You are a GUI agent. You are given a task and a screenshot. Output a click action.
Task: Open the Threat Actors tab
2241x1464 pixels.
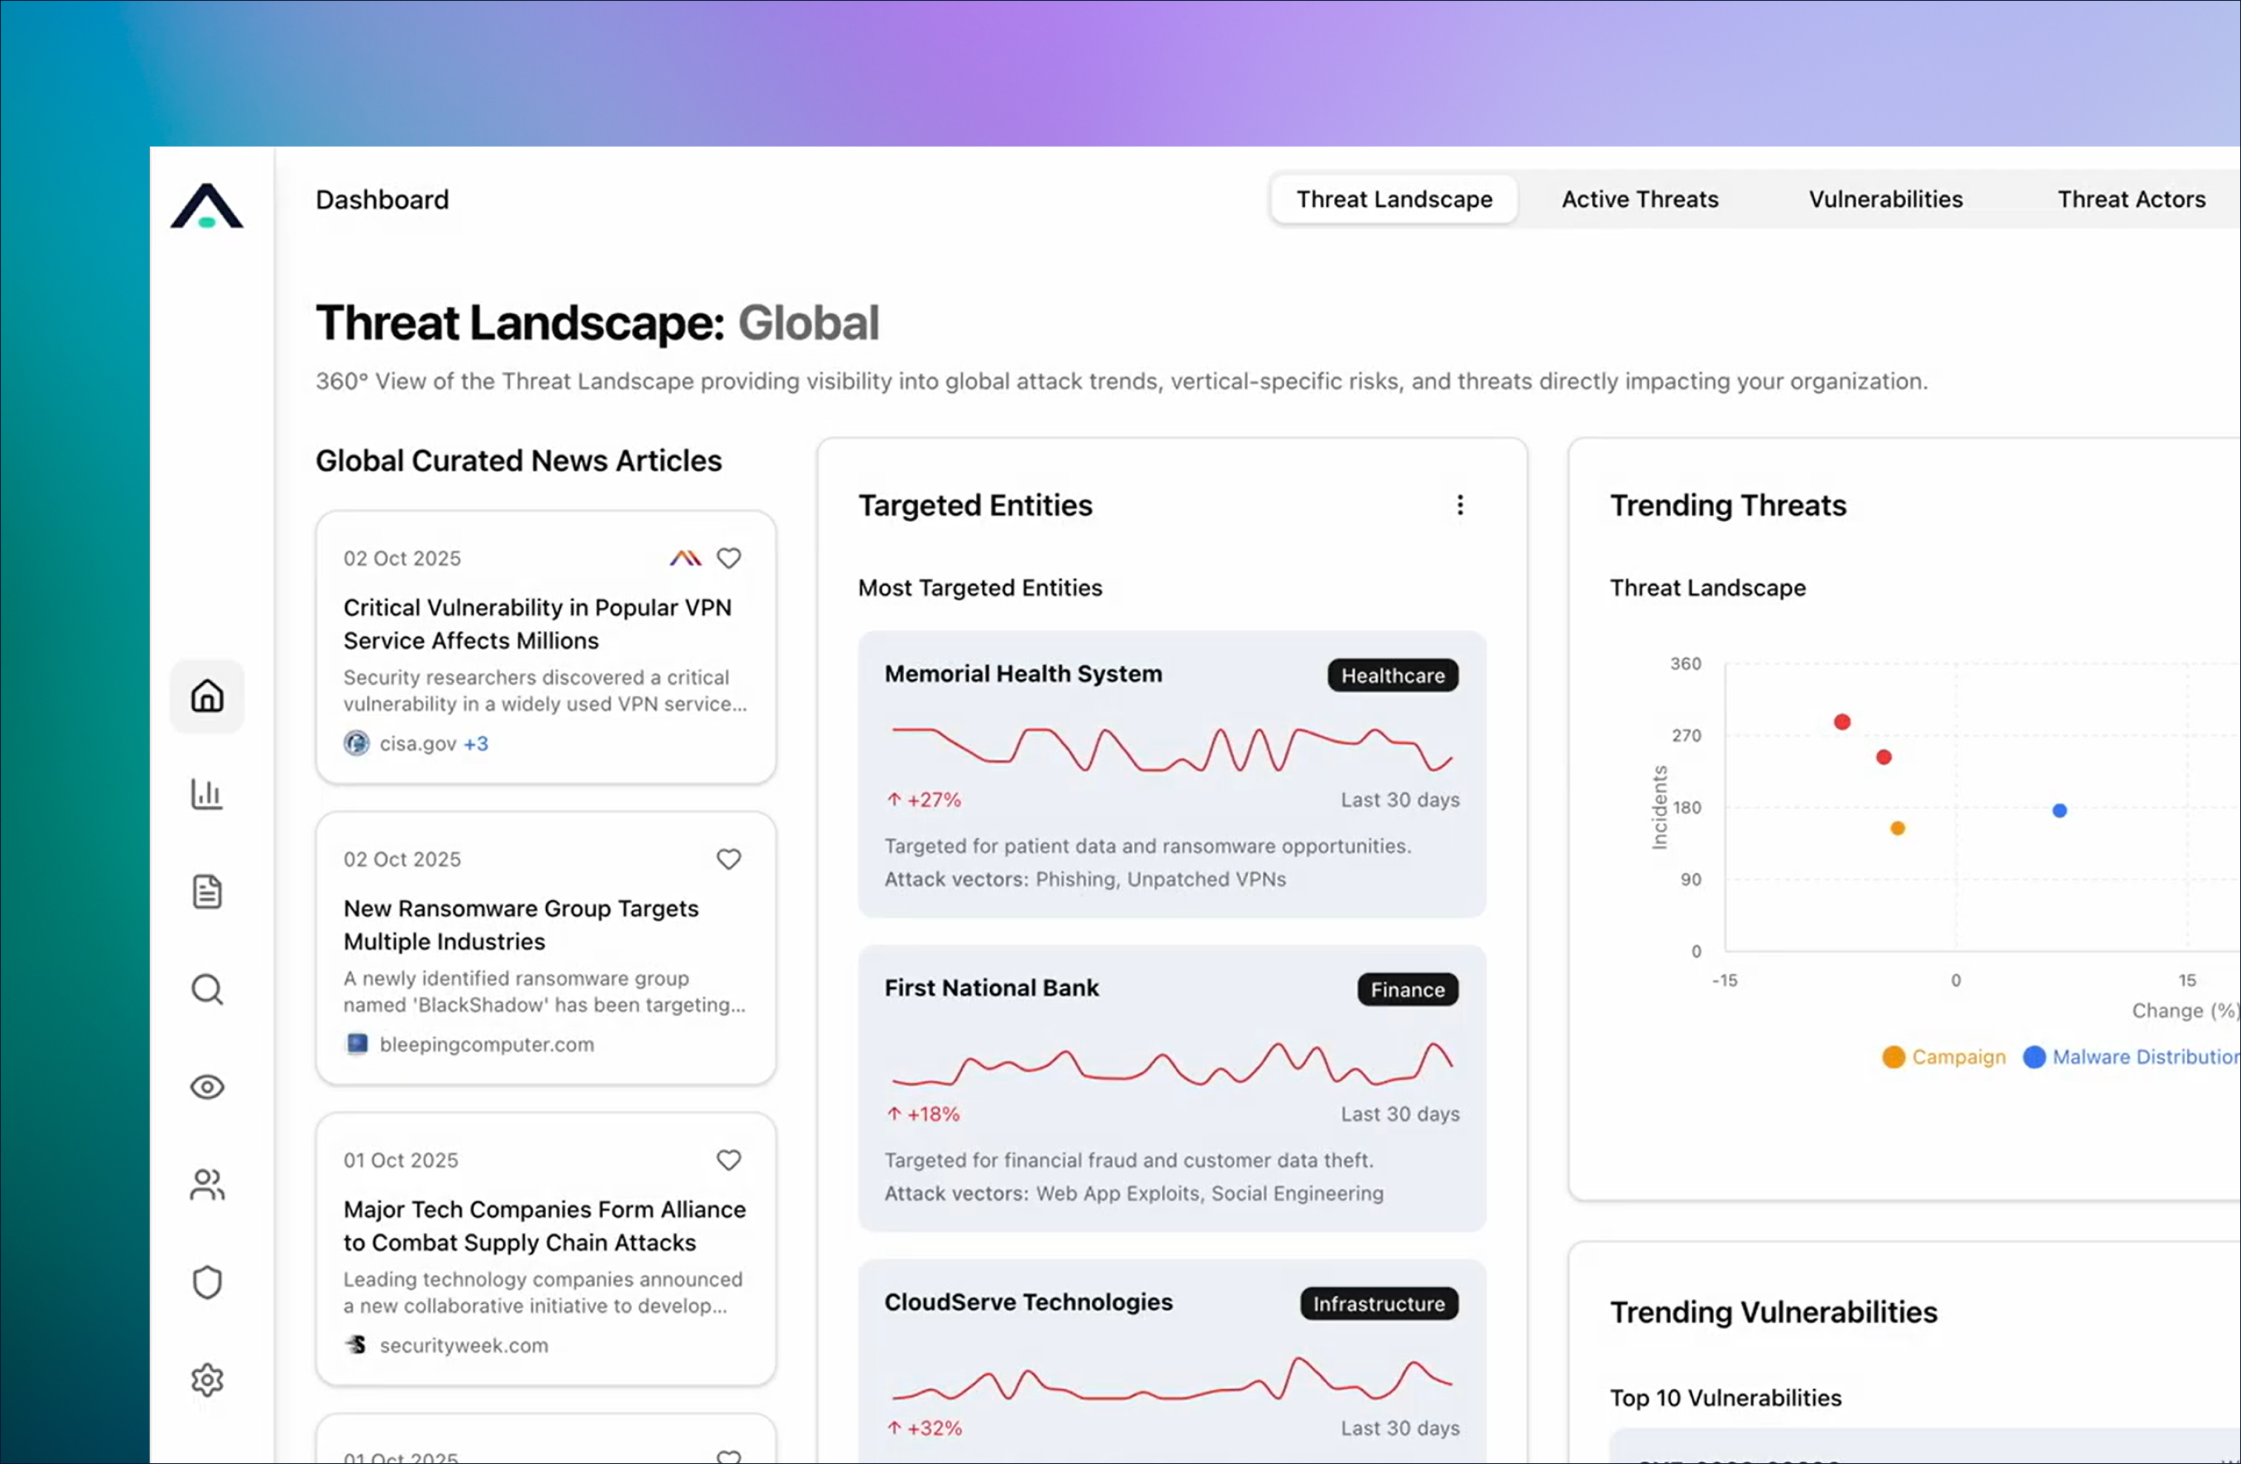click(2131, 199)
